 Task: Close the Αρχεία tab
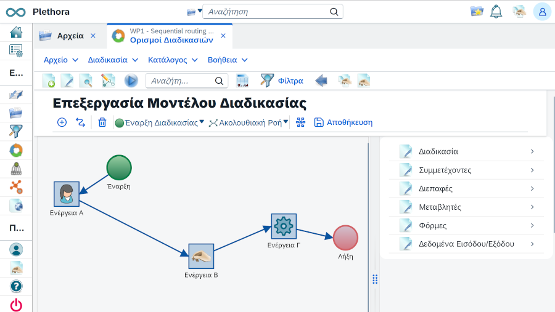click(x=93, y=36)
